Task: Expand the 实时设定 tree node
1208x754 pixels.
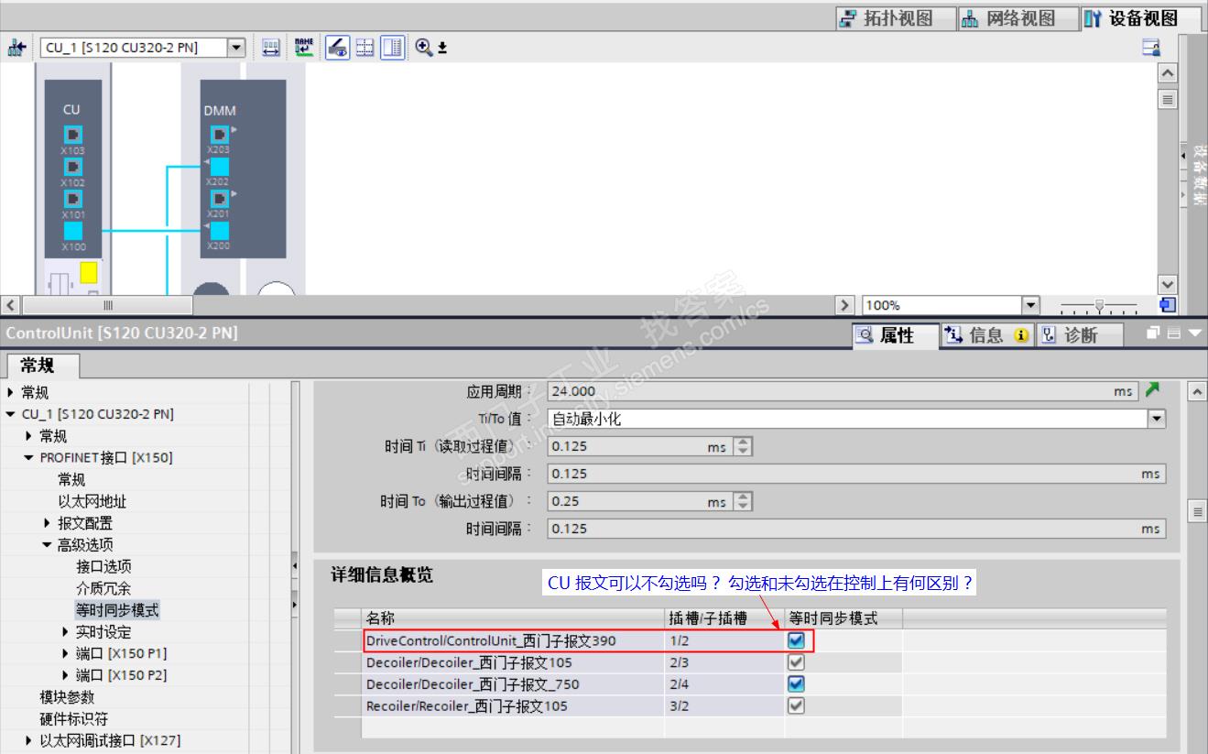Action: click(65, 631)
